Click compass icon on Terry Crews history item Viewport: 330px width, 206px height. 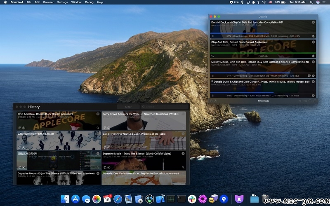tap(109, 128)
